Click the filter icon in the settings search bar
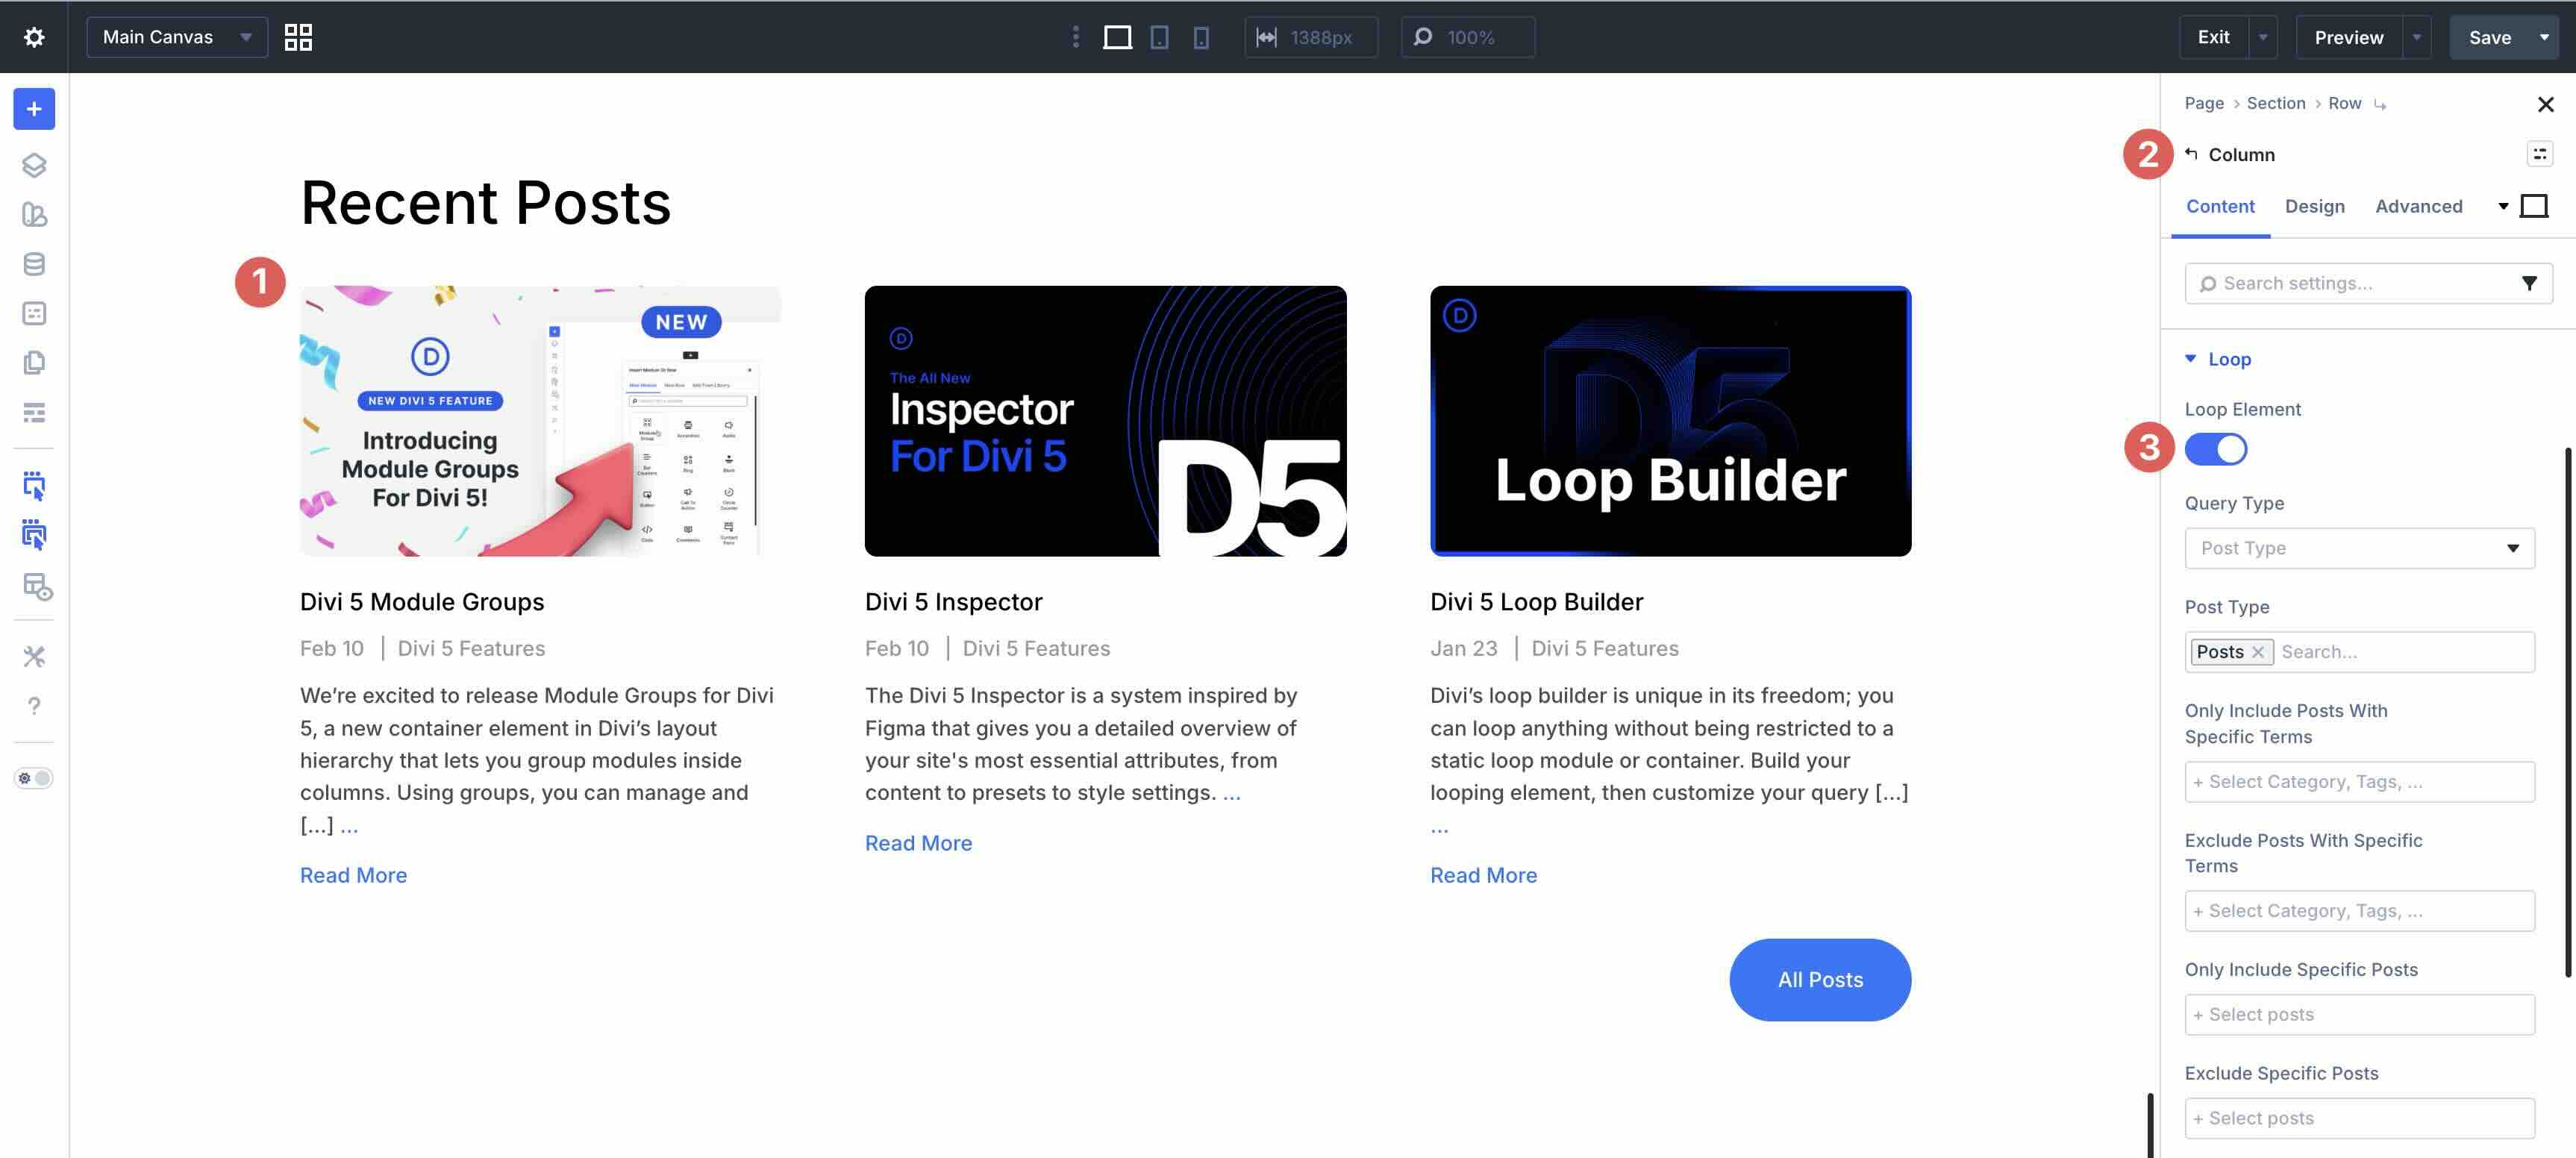The image size is (2576, 1158). (2529, 283)
